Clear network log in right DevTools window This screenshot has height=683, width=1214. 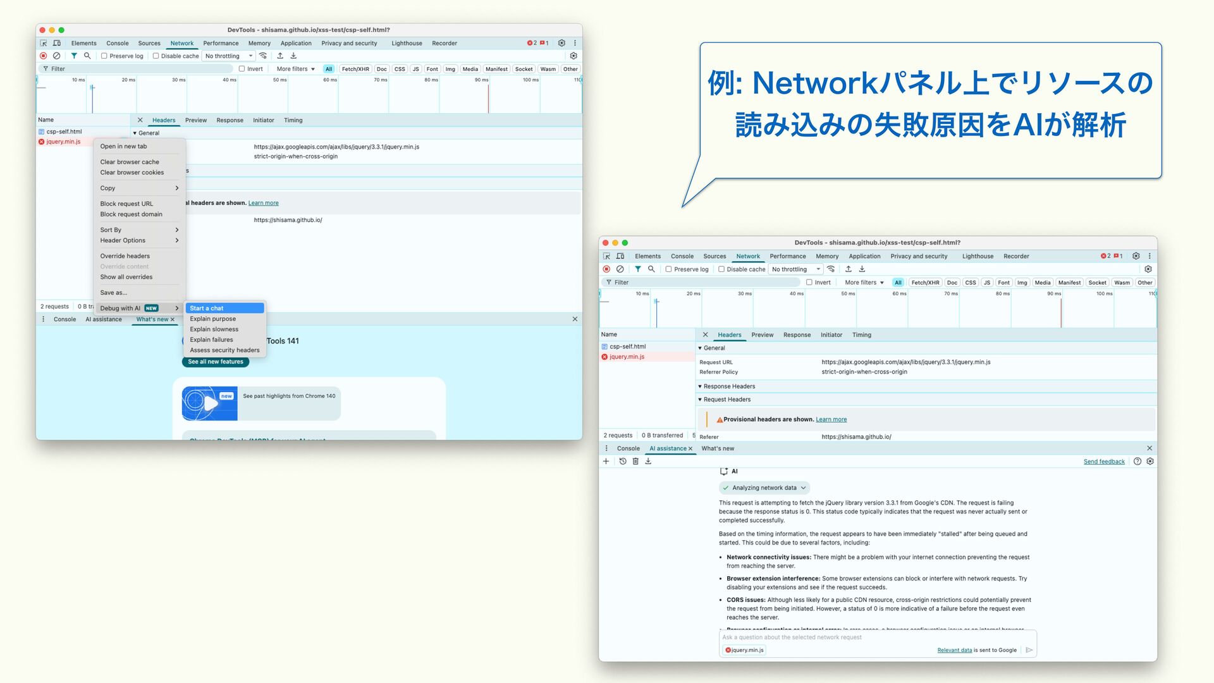(x=620, y=269)
